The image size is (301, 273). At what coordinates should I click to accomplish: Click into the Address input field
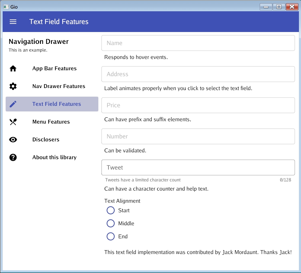(x=198, y=74)
